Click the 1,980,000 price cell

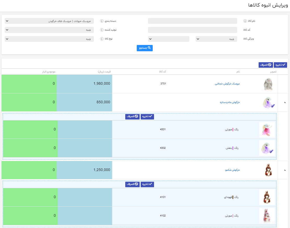[x=84, y=84]
